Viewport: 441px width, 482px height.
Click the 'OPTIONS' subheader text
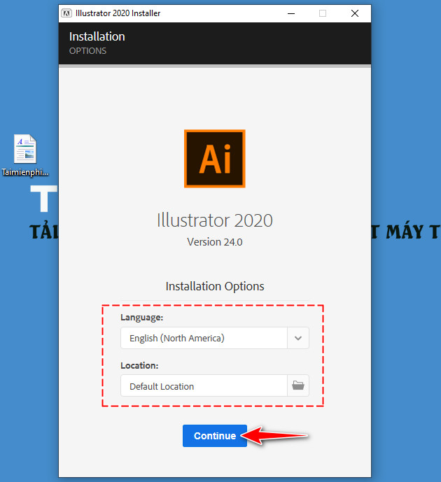(x=87, y=51)
